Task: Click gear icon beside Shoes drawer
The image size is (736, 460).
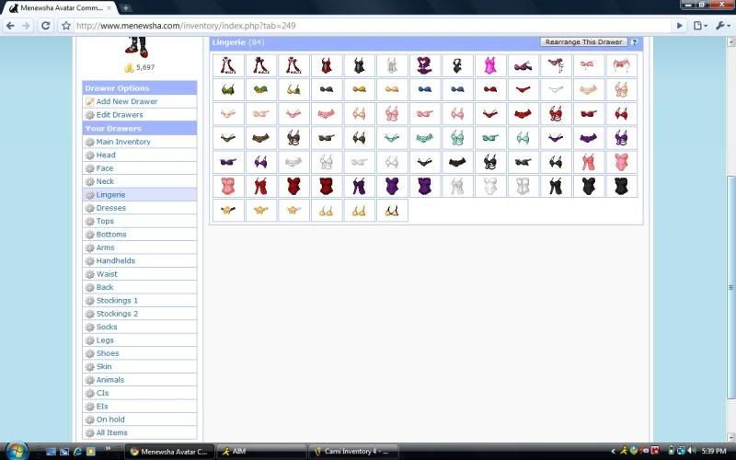Action: click(89, 353)
